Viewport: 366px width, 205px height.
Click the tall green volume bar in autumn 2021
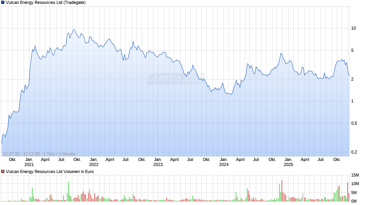pos(69,192)
